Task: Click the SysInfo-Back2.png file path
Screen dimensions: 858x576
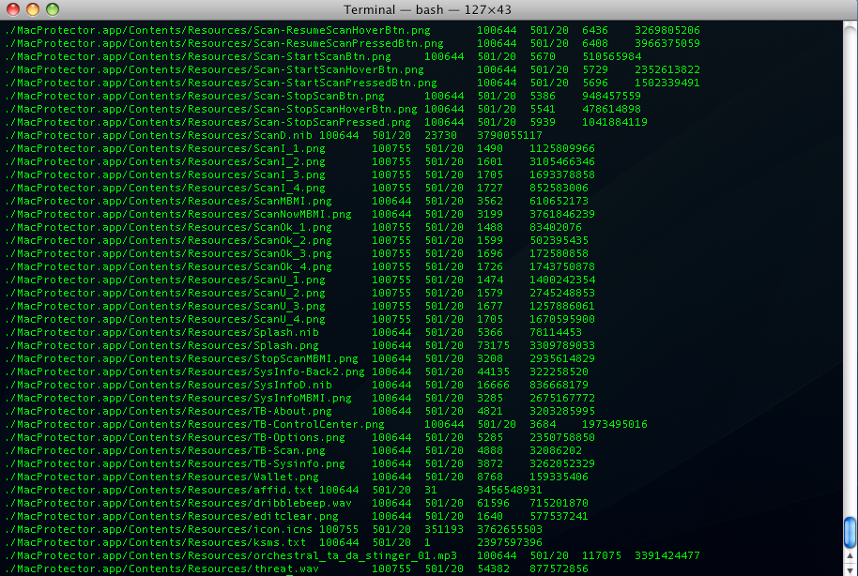Action: (x=184, y=371)
